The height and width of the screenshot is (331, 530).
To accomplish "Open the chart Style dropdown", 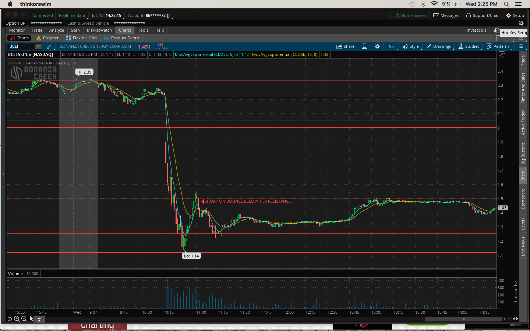I will click(x=411, y=46).
